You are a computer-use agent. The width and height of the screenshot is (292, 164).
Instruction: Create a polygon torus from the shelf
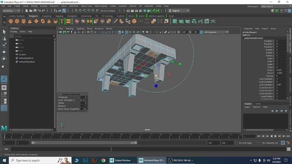[x=42, y=21]
